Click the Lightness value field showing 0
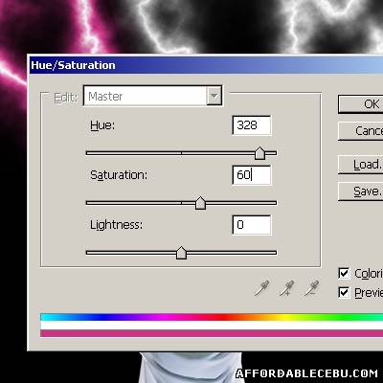 click(252, 225)
